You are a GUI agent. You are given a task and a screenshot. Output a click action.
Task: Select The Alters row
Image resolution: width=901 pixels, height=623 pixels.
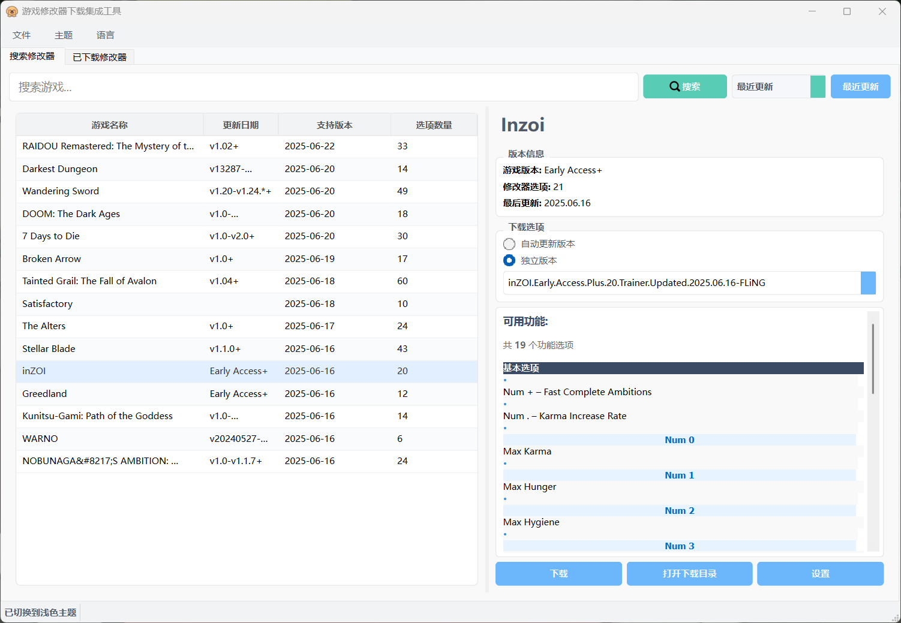pyautogui.click(x=247, y=326)
